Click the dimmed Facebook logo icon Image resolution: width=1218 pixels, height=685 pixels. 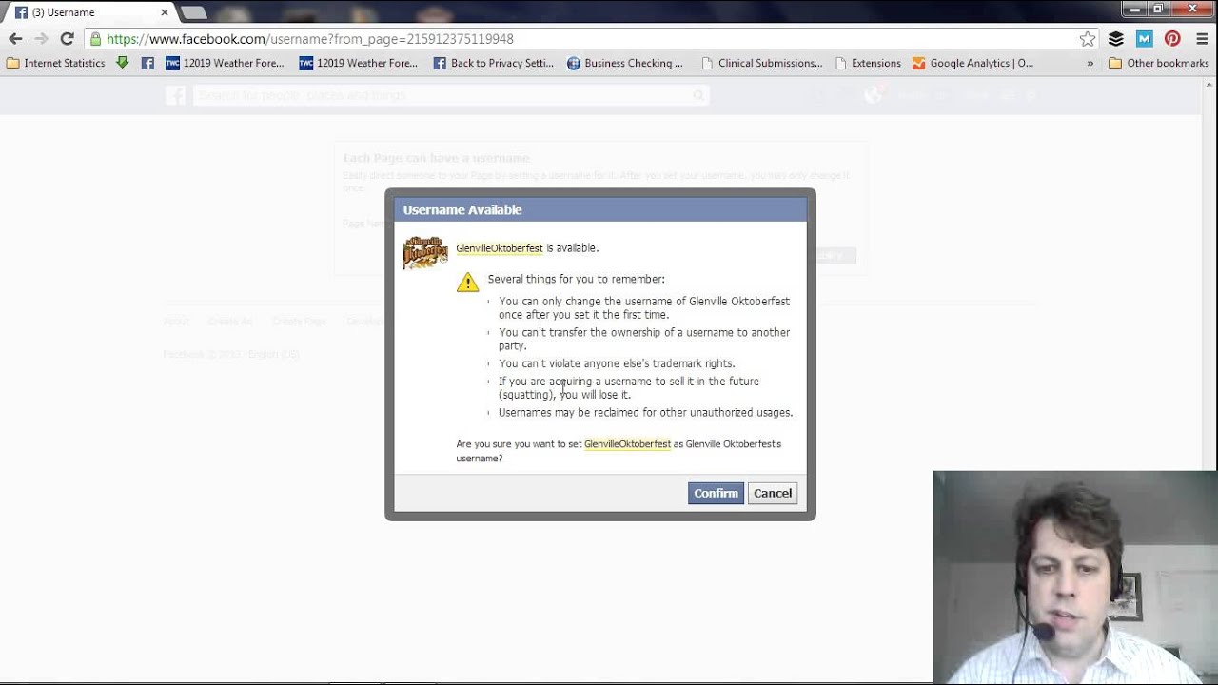175,95
